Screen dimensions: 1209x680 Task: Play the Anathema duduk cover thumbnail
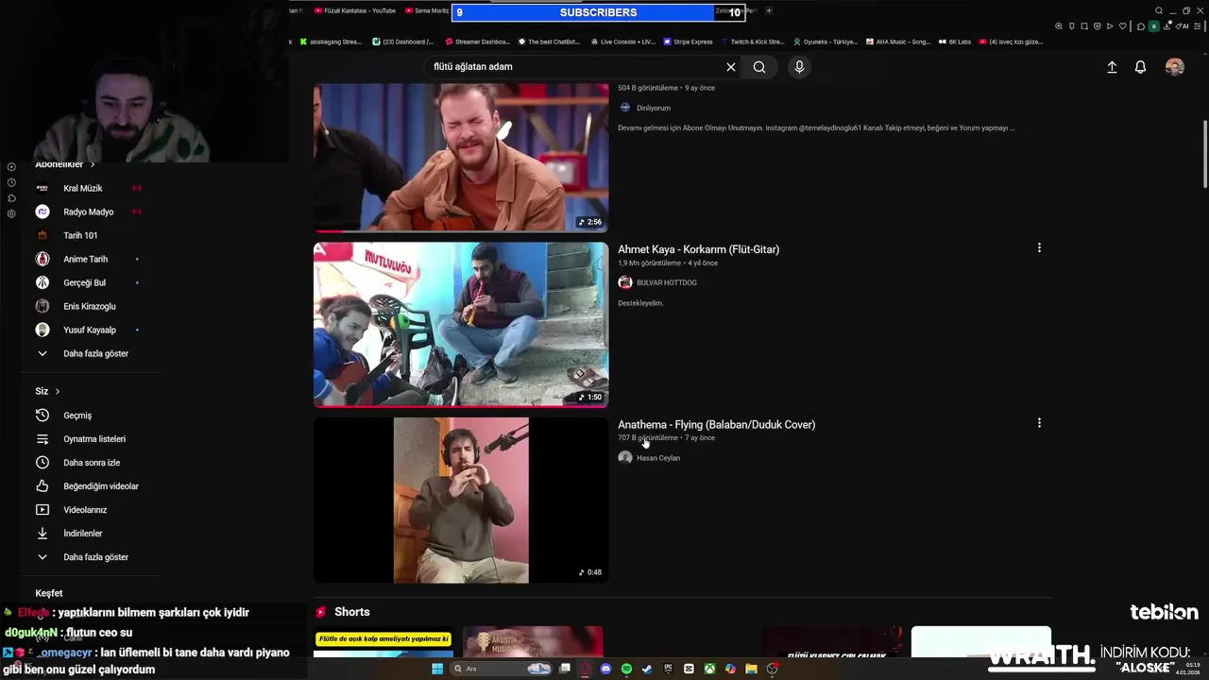461,500
